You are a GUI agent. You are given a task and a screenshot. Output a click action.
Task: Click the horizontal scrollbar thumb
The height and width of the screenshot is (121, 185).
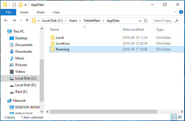coord(103,112)
